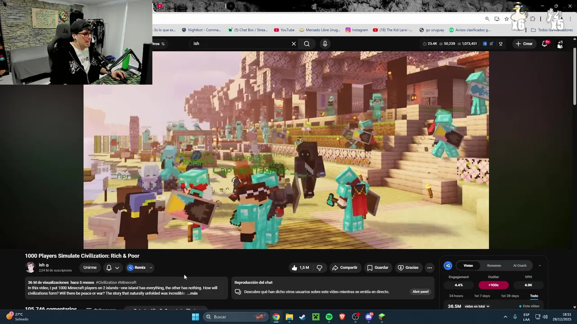The width and height of the screenshot is (577, 324).
Task: Open YouTube notifications bell in header
Action: (545, 44)
